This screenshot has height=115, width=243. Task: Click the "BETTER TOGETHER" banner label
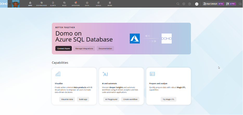[x=65, y=27]
